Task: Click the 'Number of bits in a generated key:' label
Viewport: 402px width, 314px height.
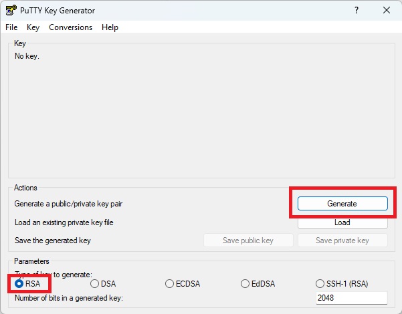Action: click(x=69, y=298)
